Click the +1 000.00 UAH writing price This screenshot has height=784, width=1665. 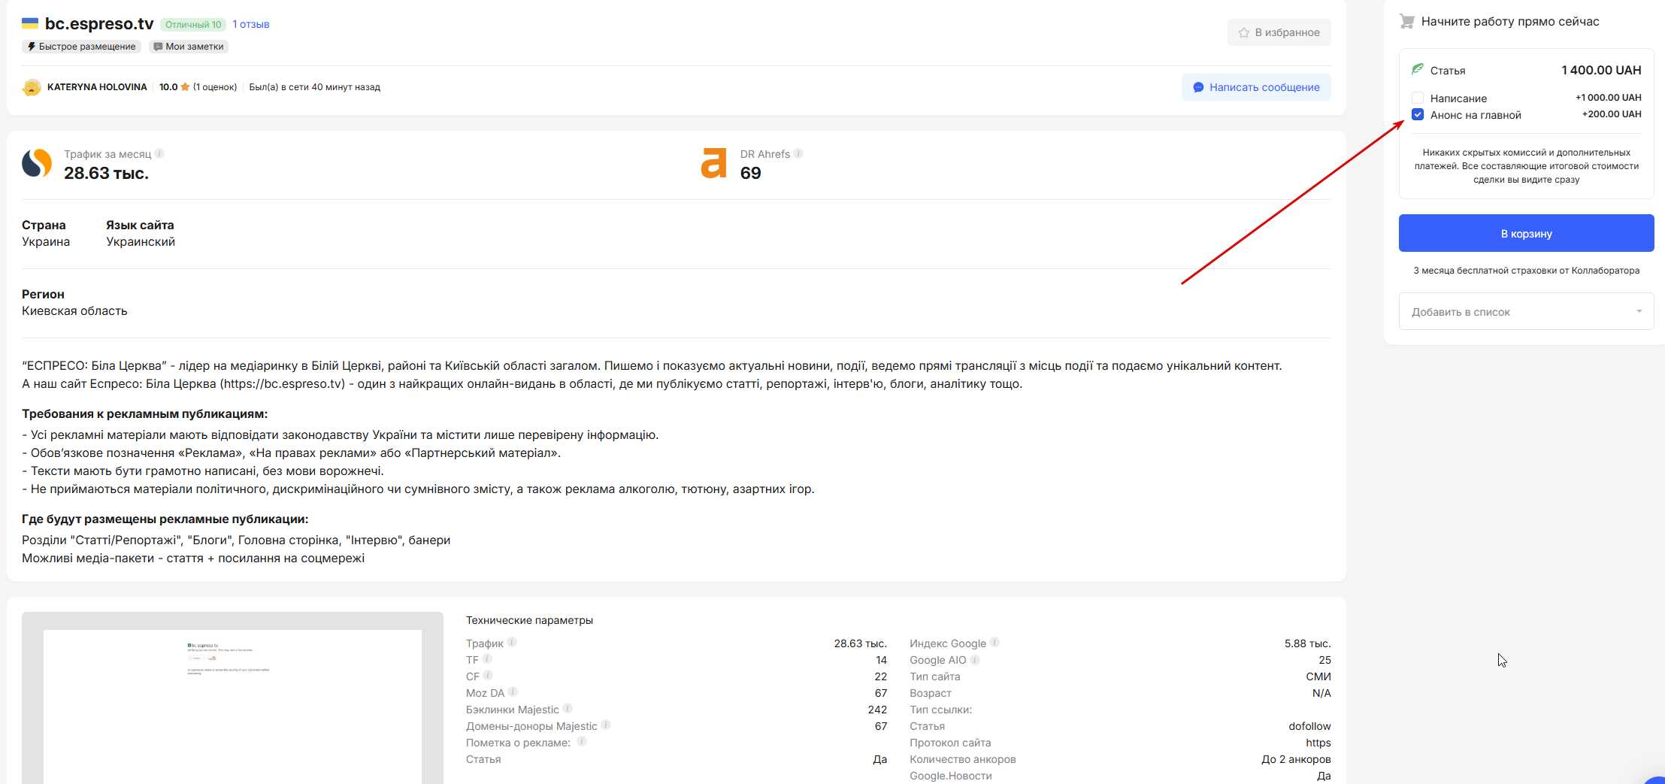(x=1608, y=98)
